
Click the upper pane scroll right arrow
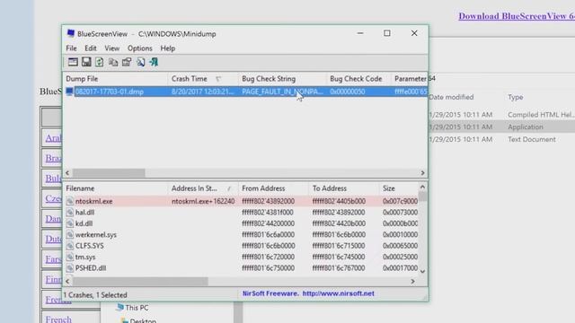422,172
